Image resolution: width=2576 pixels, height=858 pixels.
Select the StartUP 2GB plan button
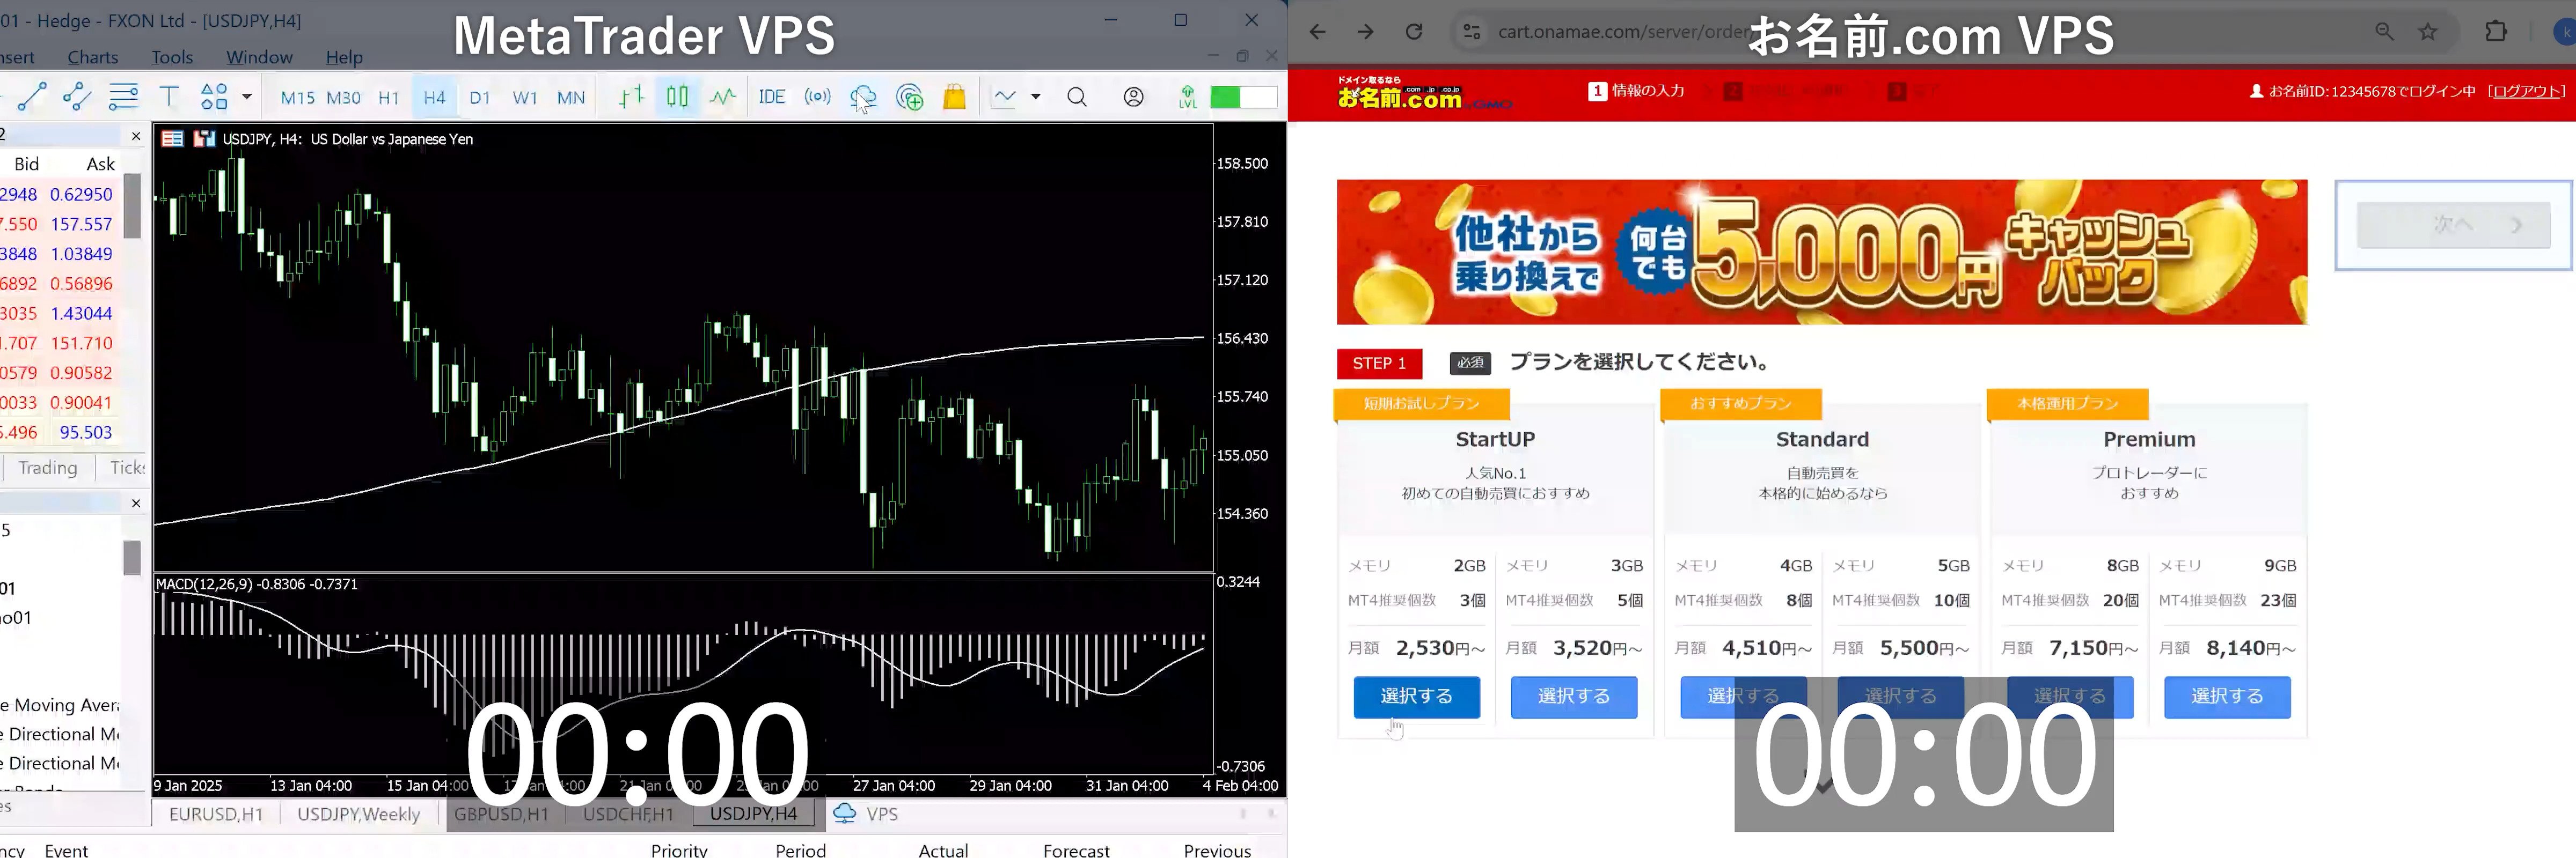(1417, 697)
